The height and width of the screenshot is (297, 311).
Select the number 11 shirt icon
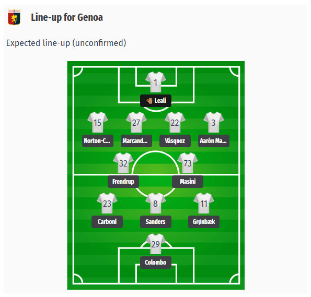point(204,203)
